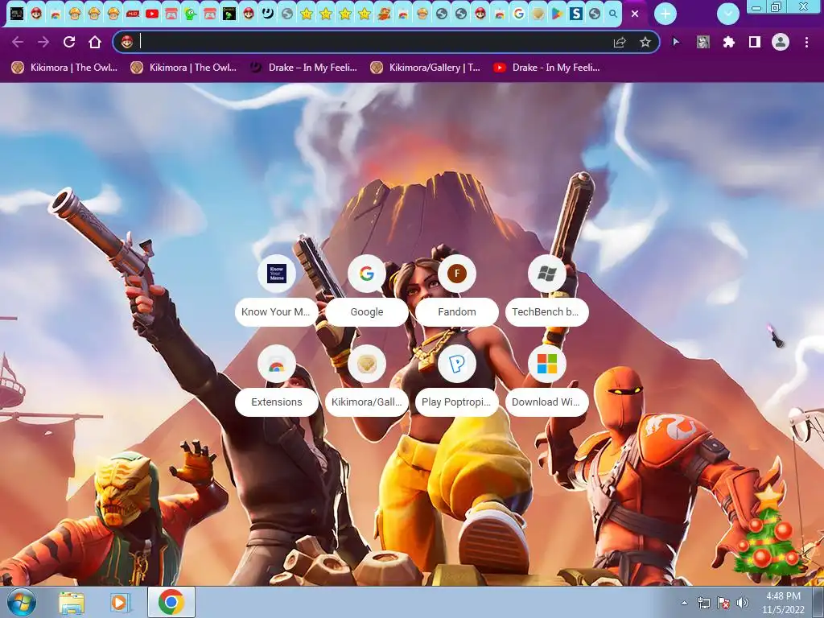The width and height of the screenshot is (824, 618).
Task: Open the network status tray icon
Action: pos(703,603)
